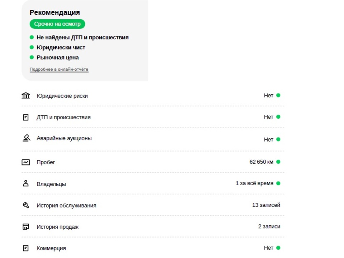Viewport: 344px width, 258px height.
Task: Click the mileage chart icon beside Пробег
Action: click(26, 162)
